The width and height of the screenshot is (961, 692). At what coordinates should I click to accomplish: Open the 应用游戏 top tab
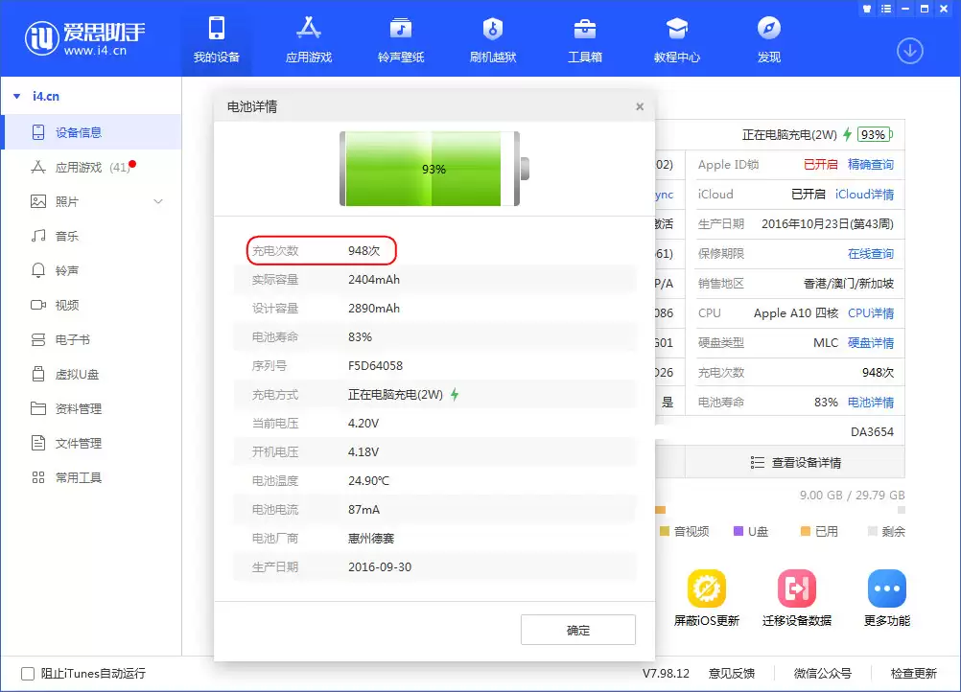click(308, 39)
